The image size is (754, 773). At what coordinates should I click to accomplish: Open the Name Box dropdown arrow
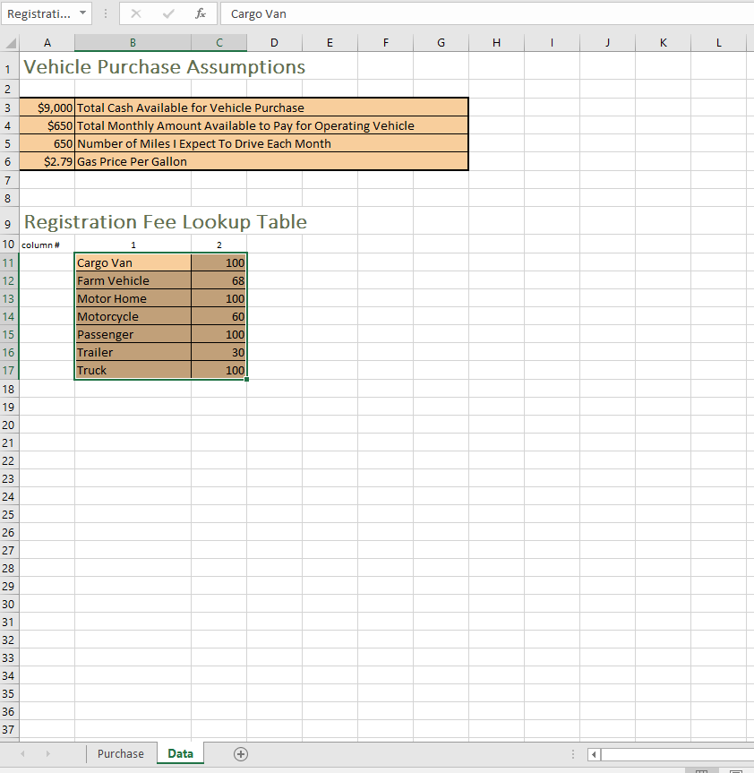tap(82, 13)
